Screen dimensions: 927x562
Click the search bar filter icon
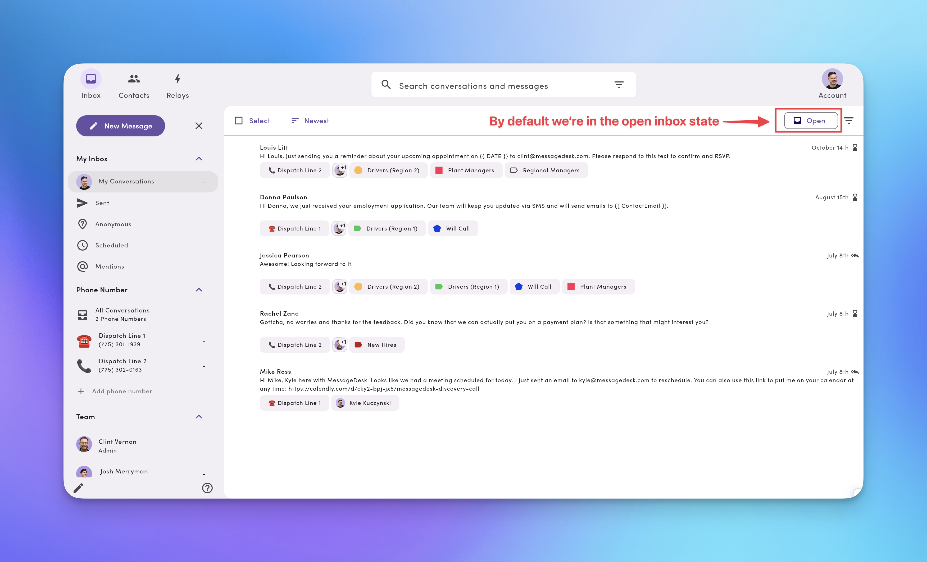(619, 85)
